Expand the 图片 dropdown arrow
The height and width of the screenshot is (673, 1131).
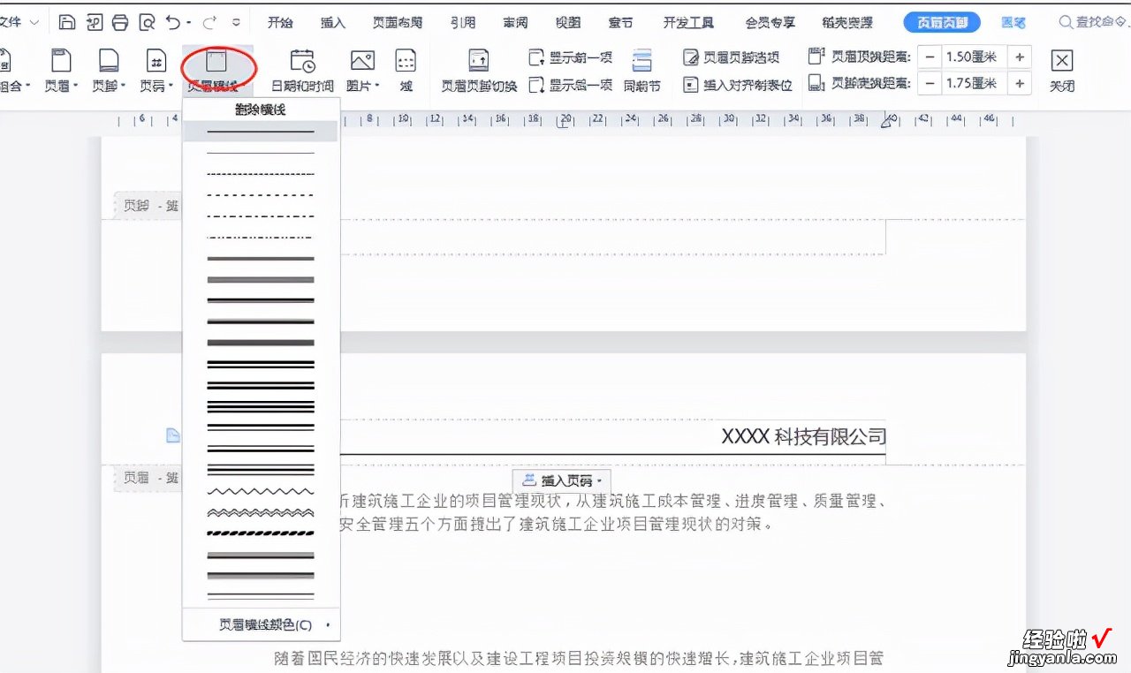point(377,87)
